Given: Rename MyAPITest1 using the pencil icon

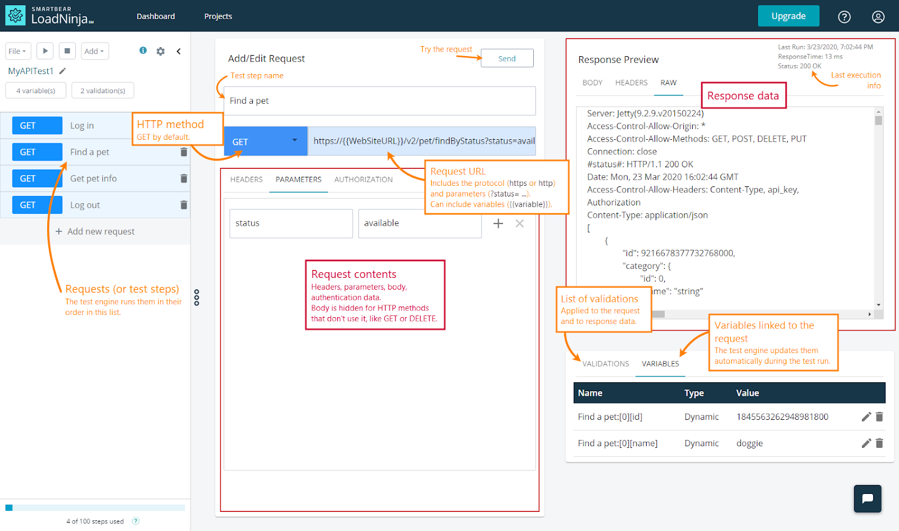Looking at the screenshot, I should [x=62, y=71].
